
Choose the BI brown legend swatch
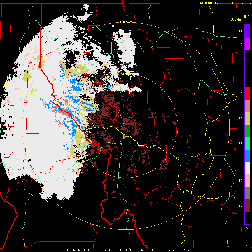click(x=247, y=206)
